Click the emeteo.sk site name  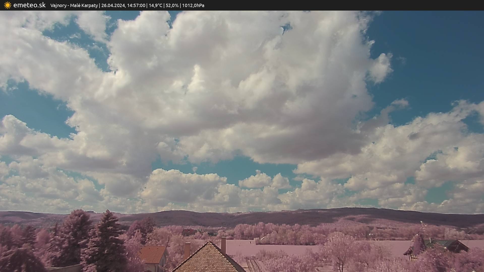click(29, 5)
